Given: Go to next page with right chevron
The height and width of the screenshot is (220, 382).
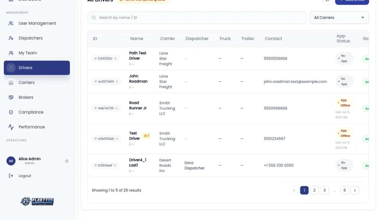Looking at the screenshot, I should click(x=355, y=190).
